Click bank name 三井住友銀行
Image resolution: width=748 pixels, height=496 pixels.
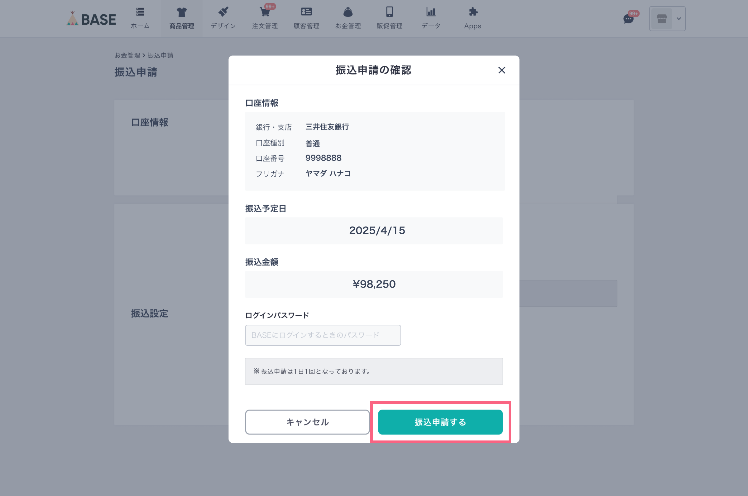point(327,127)
